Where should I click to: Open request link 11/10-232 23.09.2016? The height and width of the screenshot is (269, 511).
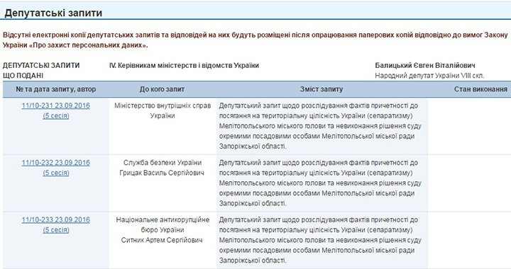click(x=56, y=163)
